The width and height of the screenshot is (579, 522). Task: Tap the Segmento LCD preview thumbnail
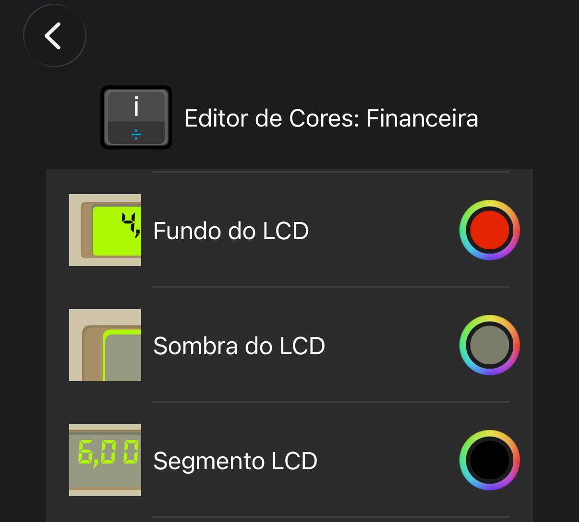[105, 460]
